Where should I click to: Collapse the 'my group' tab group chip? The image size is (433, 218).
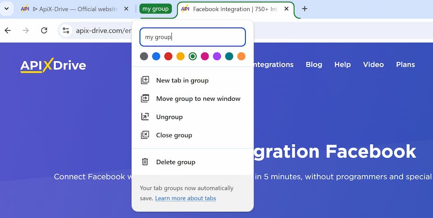[x=155, y=9]
